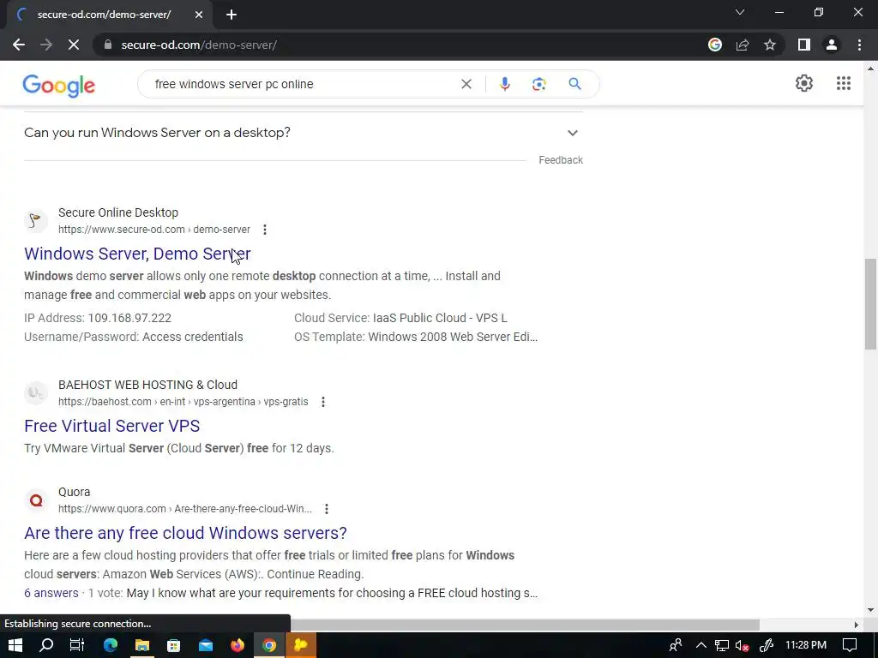This screenshot has width=878, height=658.
Task: Open Google quick settings gear
Action: coord(804,83)
